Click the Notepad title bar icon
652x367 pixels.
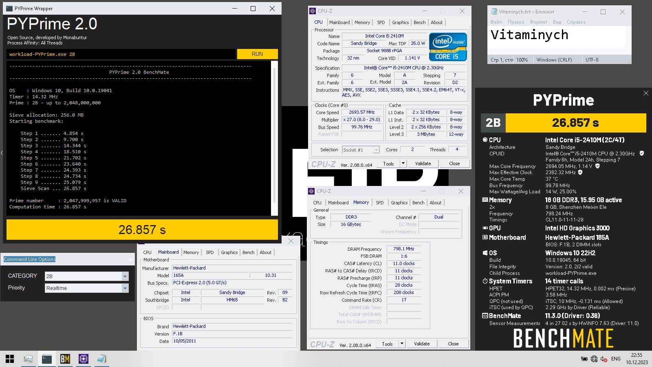pyautogui.click(x=494, y=12)
